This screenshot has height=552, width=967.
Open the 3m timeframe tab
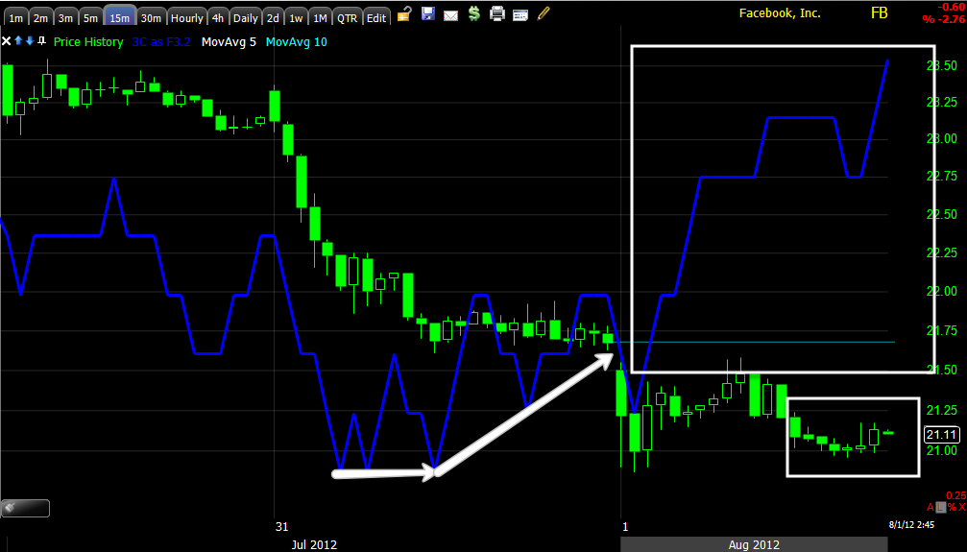click(65, 17)
